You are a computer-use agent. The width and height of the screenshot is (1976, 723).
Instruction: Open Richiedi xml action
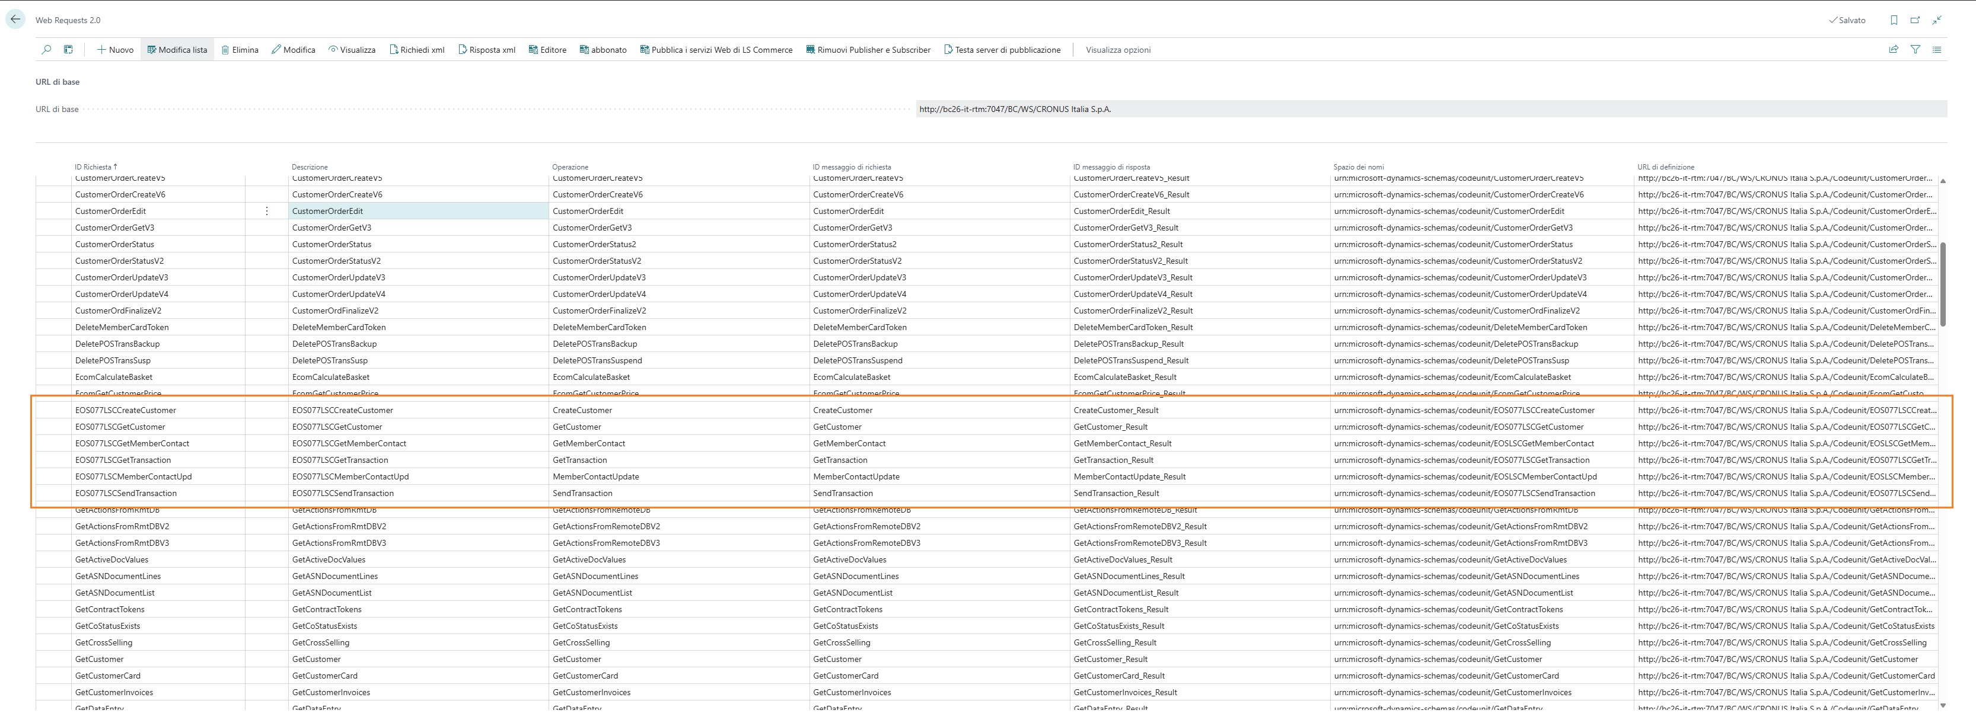[x=416, y=50]
